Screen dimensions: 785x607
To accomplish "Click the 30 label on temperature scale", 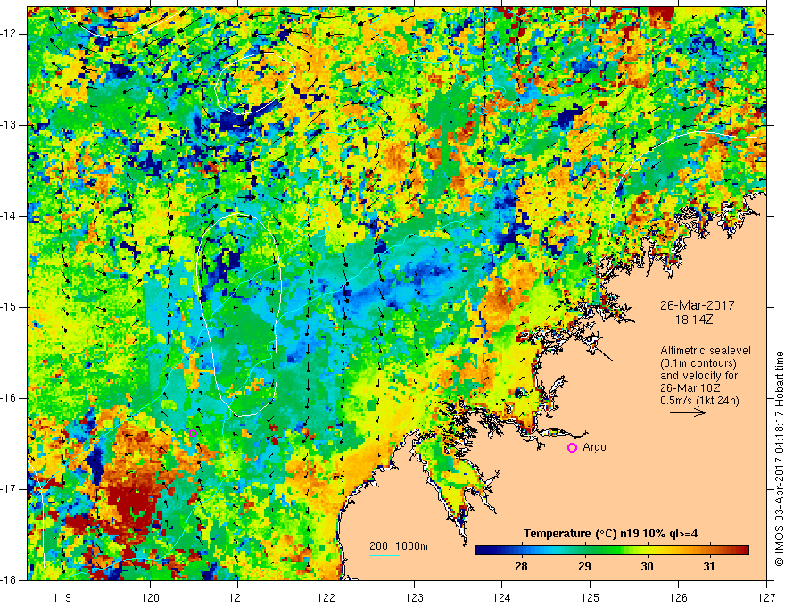I will [x=647, y=567].
